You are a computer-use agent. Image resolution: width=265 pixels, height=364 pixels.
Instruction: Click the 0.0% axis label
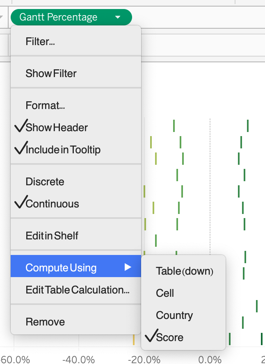[210, 359]
